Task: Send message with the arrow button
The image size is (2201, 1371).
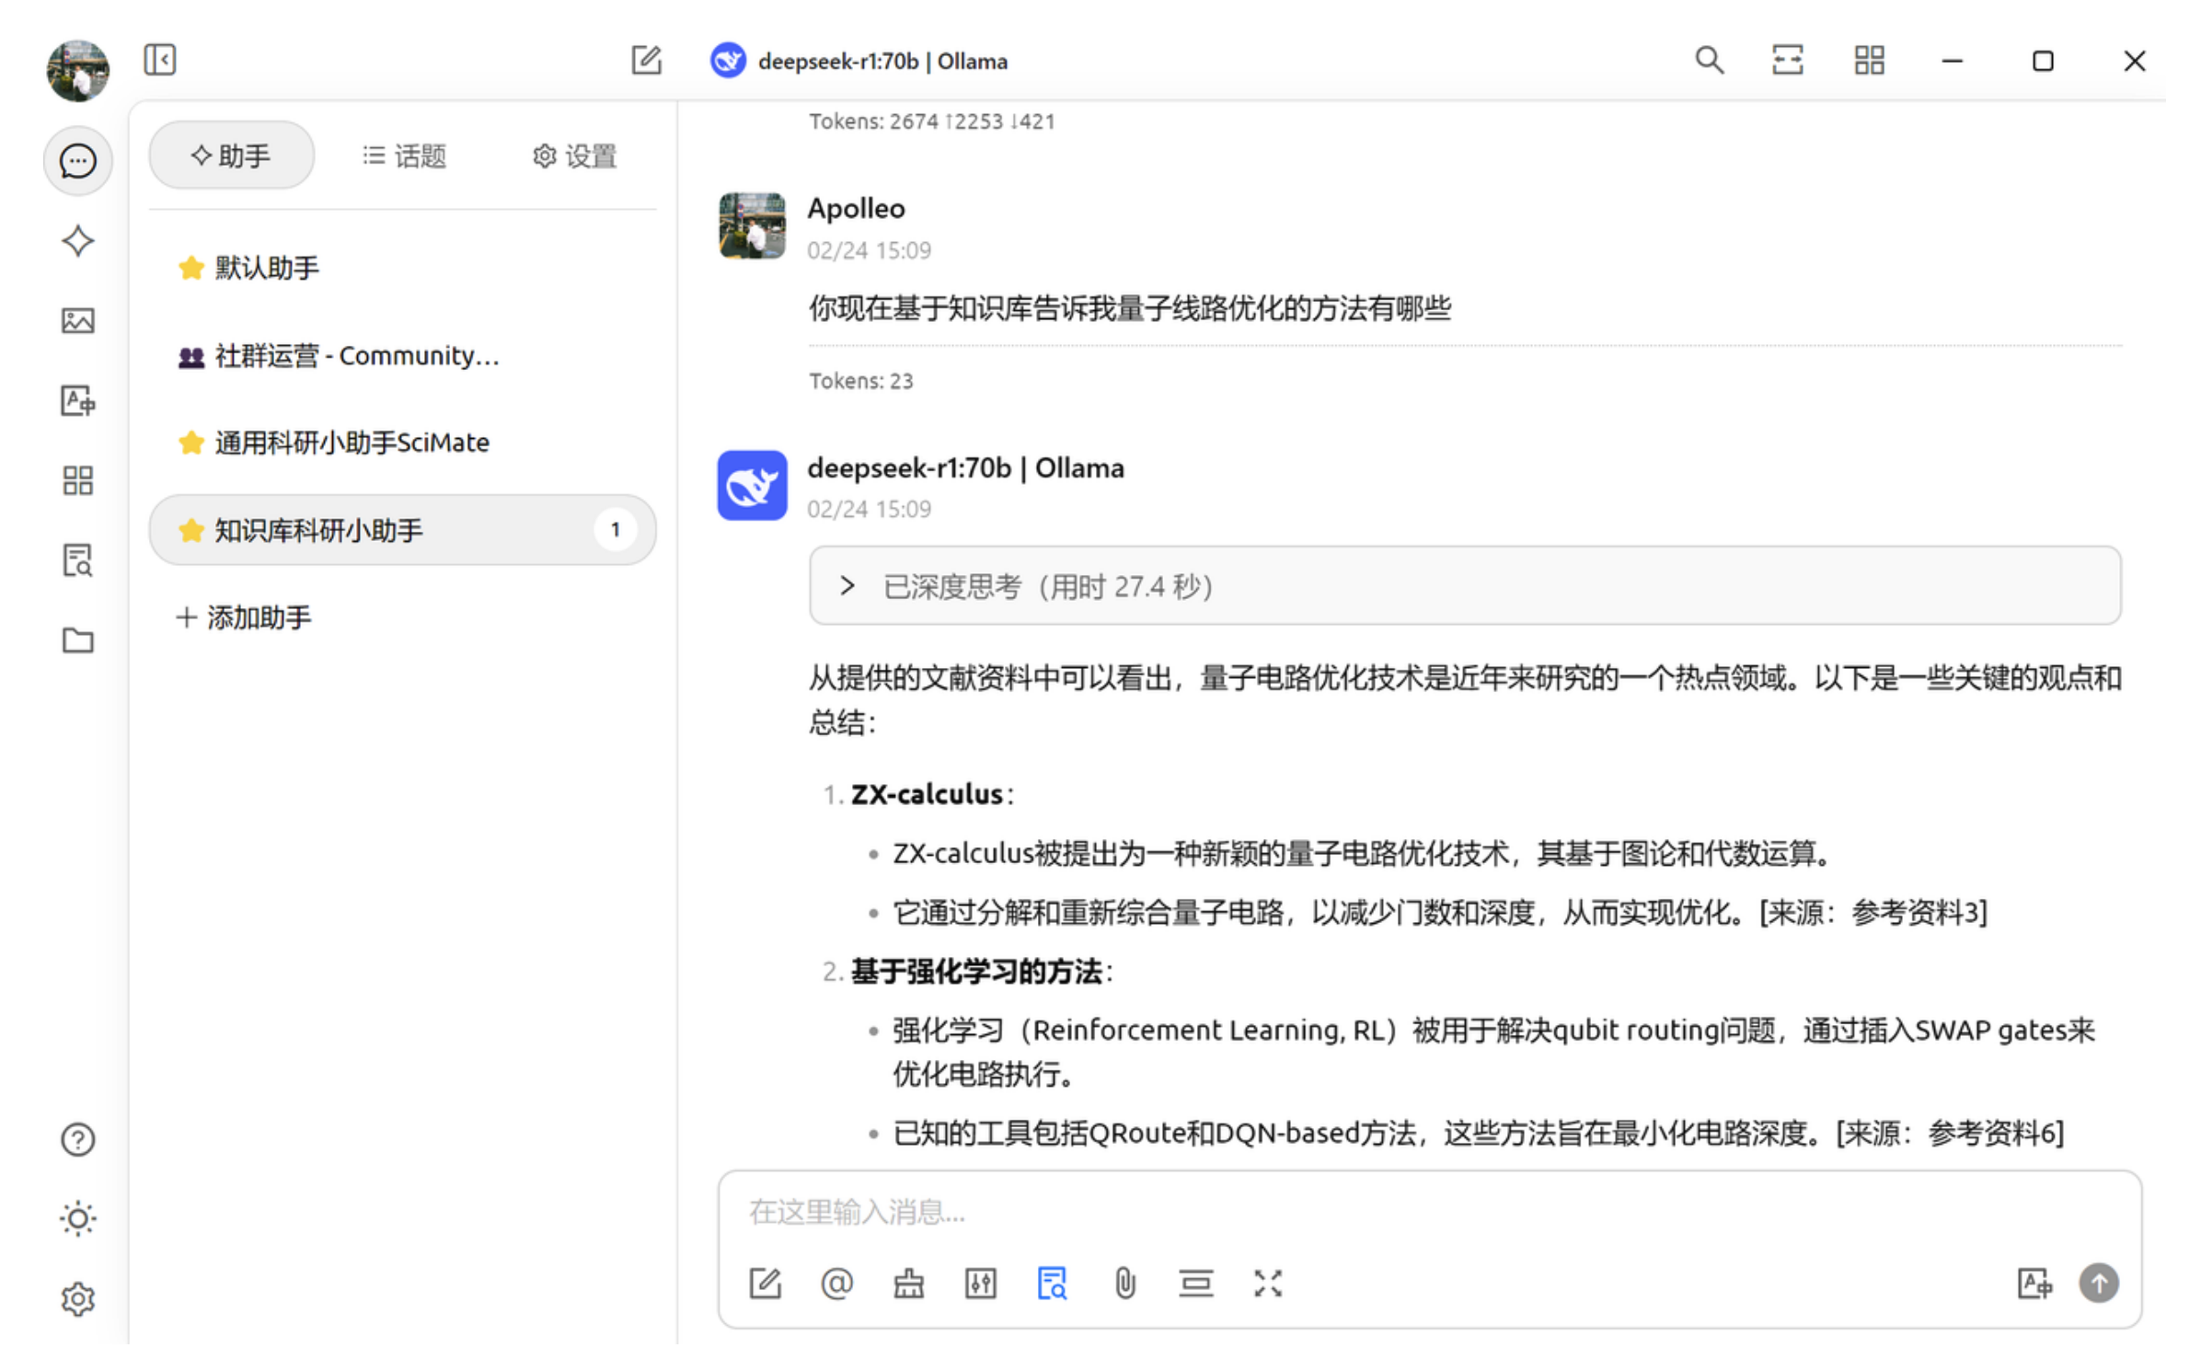Action: click(x=2099, y=1283)
